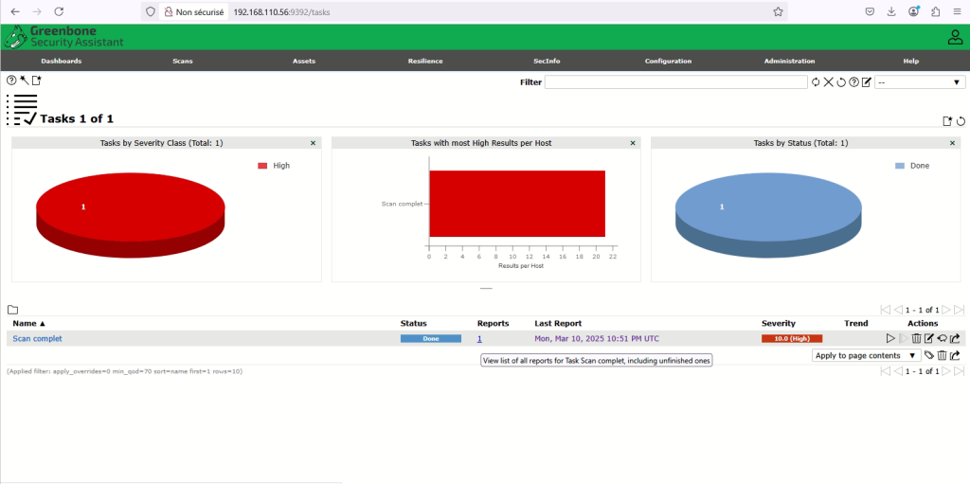Screen dimensions: 970x484
Task: Sort tasks by Name column header
Action: tap(28, 323)
